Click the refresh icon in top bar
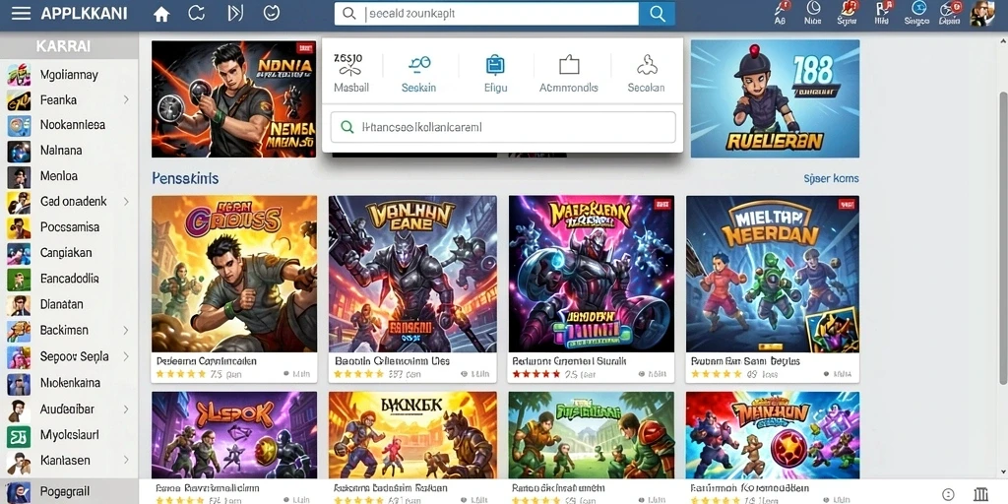The image size is (1008, 504). tap(196, 13)
